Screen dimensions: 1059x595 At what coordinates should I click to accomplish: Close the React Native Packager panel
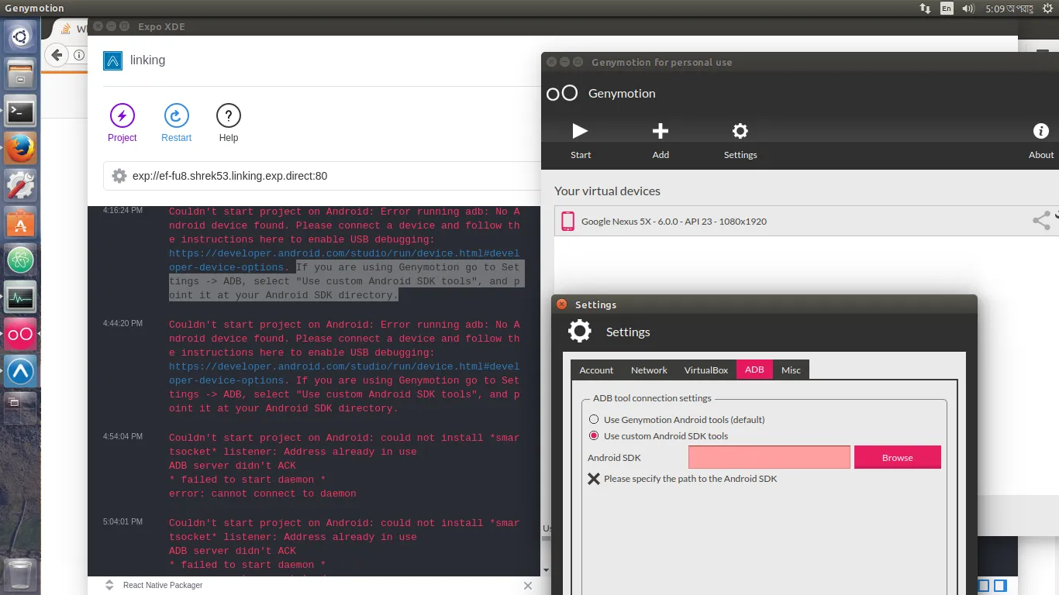(528, 586)
